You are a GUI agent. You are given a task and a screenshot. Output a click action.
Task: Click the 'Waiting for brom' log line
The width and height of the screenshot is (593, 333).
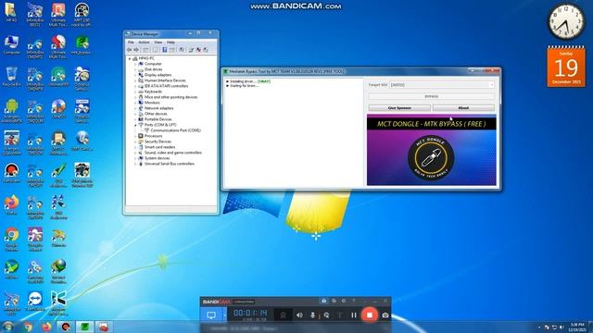pos(244,86)
